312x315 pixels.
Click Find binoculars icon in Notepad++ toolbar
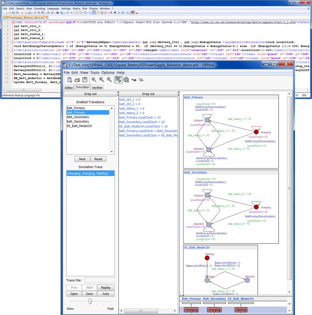click(58, 13)
